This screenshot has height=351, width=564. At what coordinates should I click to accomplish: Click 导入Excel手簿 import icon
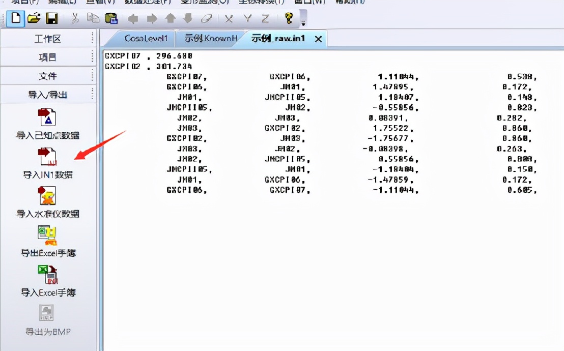(x=47, y=275)
